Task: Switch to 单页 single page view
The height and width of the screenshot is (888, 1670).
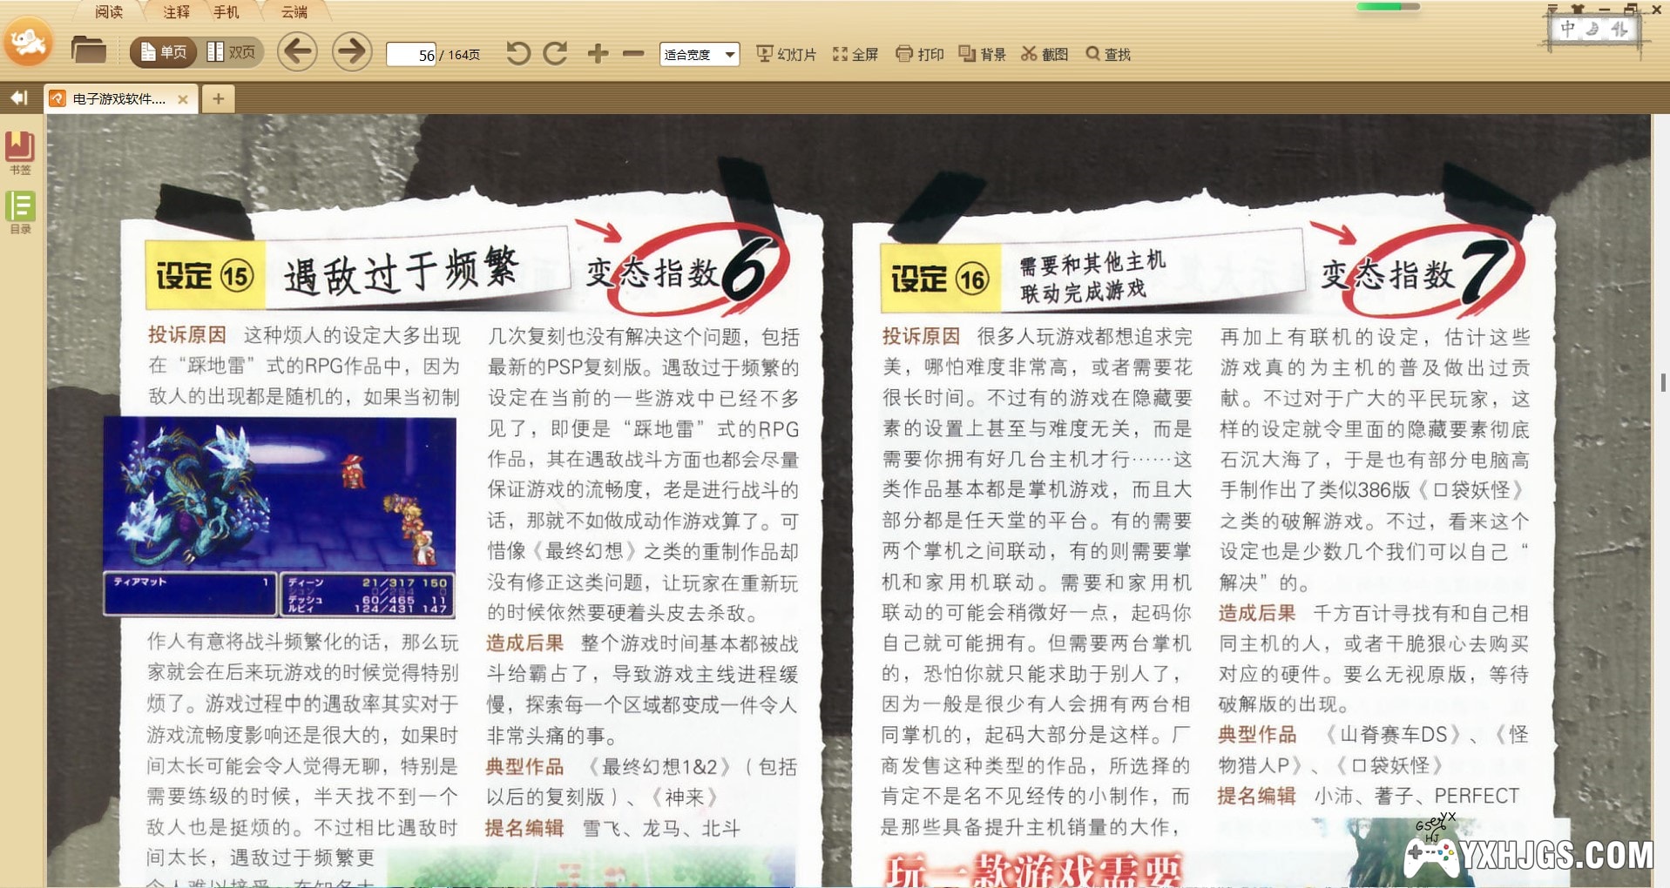Action: coord(163,52)
